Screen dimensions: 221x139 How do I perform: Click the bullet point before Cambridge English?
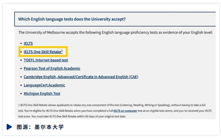tap(21, 77)
